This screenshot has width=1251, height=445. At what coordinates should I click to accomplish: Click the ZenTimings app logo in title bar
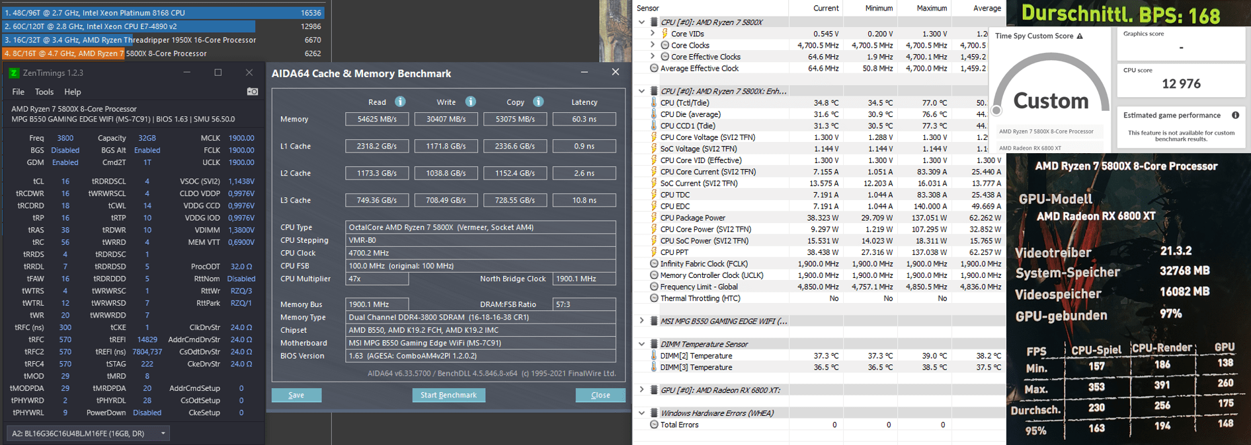(14, 73)
